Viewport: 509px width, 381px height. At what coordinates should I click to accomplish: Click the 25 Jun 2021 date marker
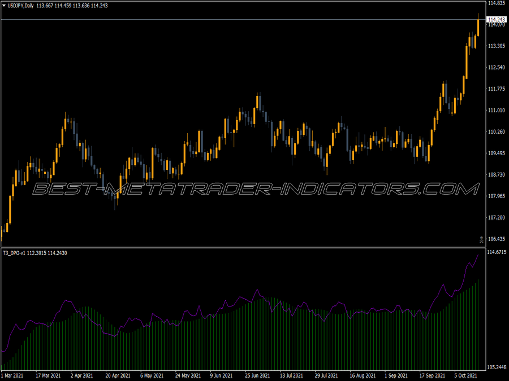pyautogui.click(x=257, y=375)
